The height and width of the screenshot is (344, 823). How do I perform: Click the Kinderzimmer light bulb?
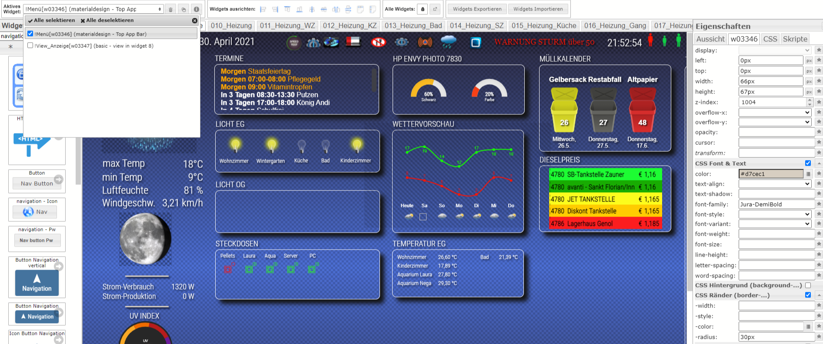[357, 145]
